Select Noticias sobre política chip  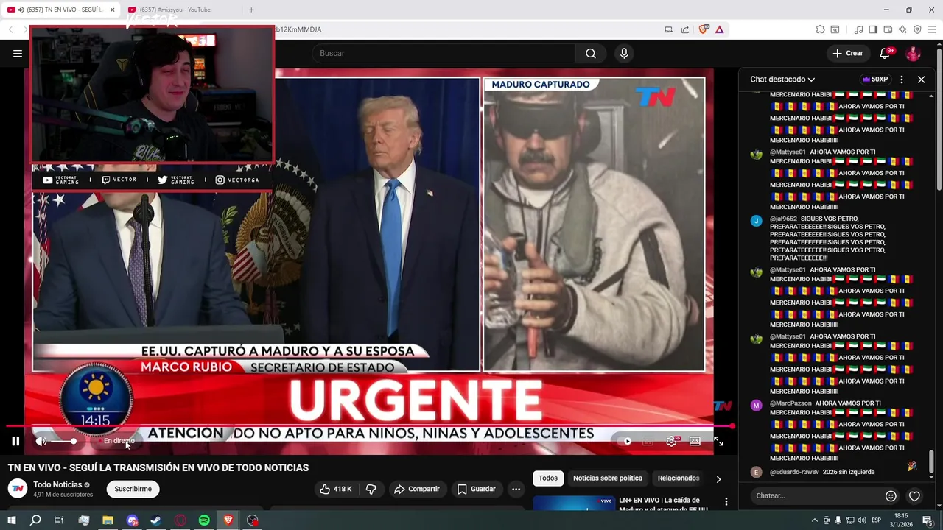tap(608, 478)
